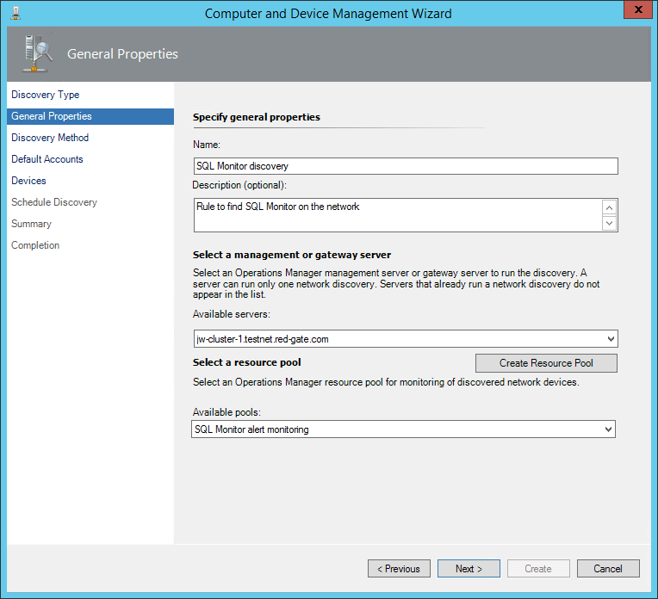
Task: Open the Default Accounts step
Action: click(x=47, y=159)
